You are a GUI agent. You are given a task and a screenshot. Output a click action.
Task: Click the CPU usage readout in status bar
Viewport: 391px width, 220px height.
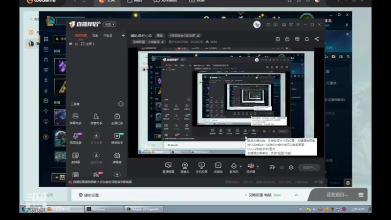pos(285,182)
